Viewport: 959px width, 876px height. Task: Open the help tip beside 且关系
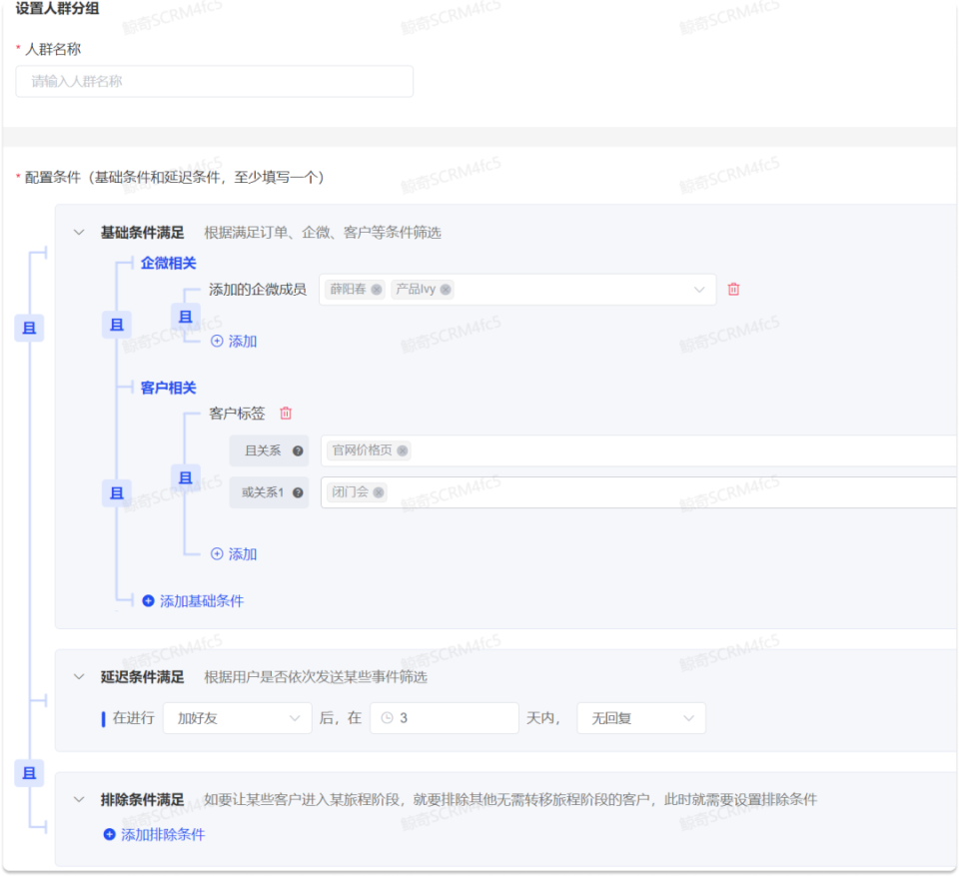(298, 450)
